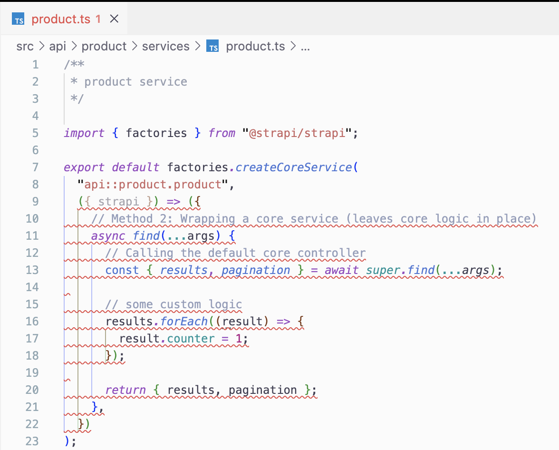Click the word createCoreService on line 7
The height and width of the screenshot is (450, 559).
tap(294, 167)
